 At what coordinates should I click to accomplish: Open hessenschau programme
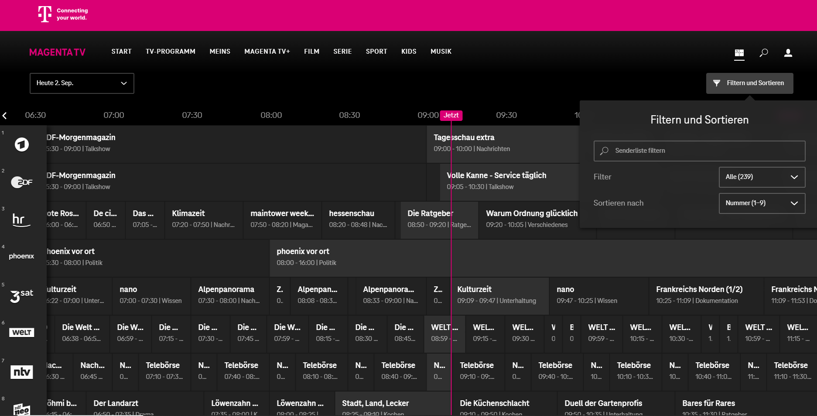coord(358,220)
